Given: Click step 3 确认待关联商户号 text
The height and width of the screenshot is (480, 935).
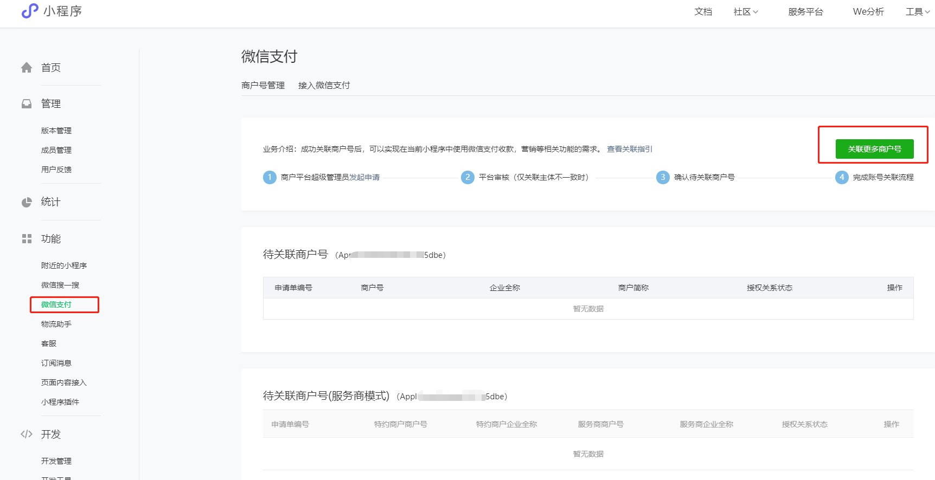Looking at the screenshot, I should [705, 177].
